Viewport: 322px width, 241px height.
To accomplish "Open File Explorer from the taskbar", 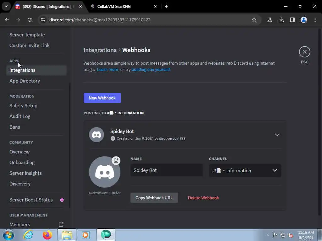I will tap(67, 235).
